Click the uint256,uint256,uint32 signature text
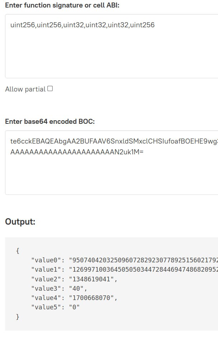 pos(82,25)
